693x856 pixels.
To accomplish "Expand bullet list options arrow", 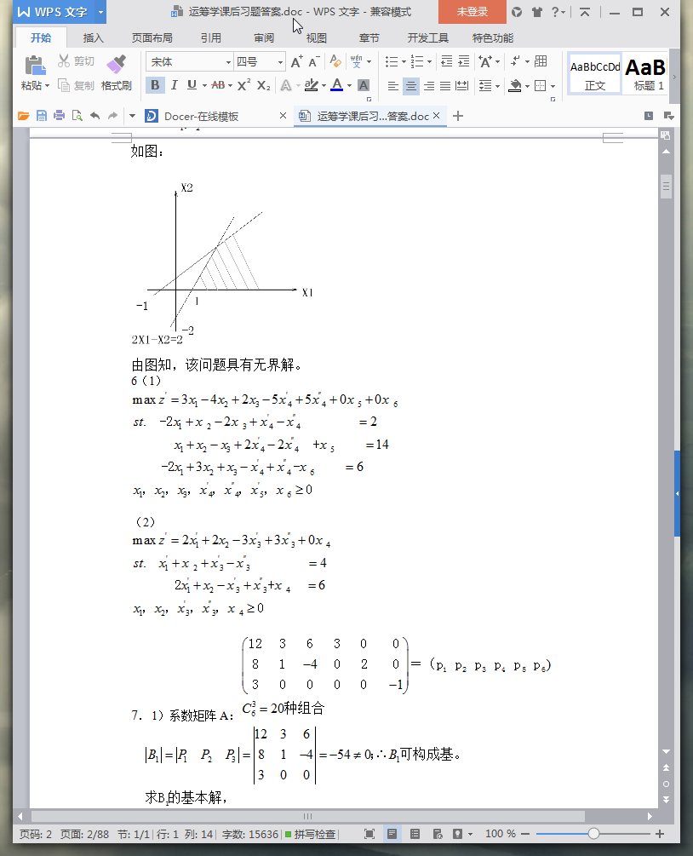I will (404, 61).
